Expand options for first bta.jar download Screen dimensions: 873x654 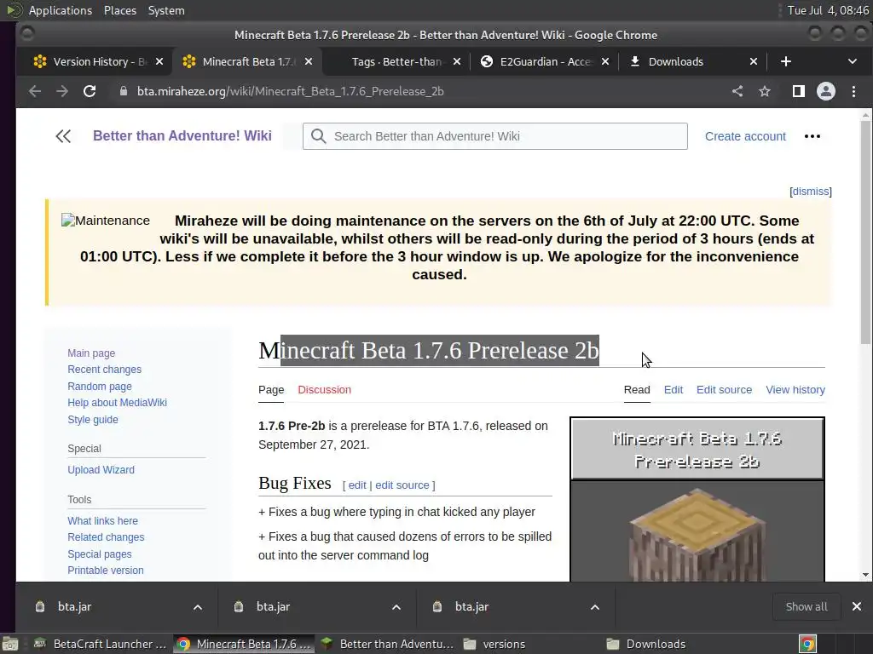tap(198, 606)
